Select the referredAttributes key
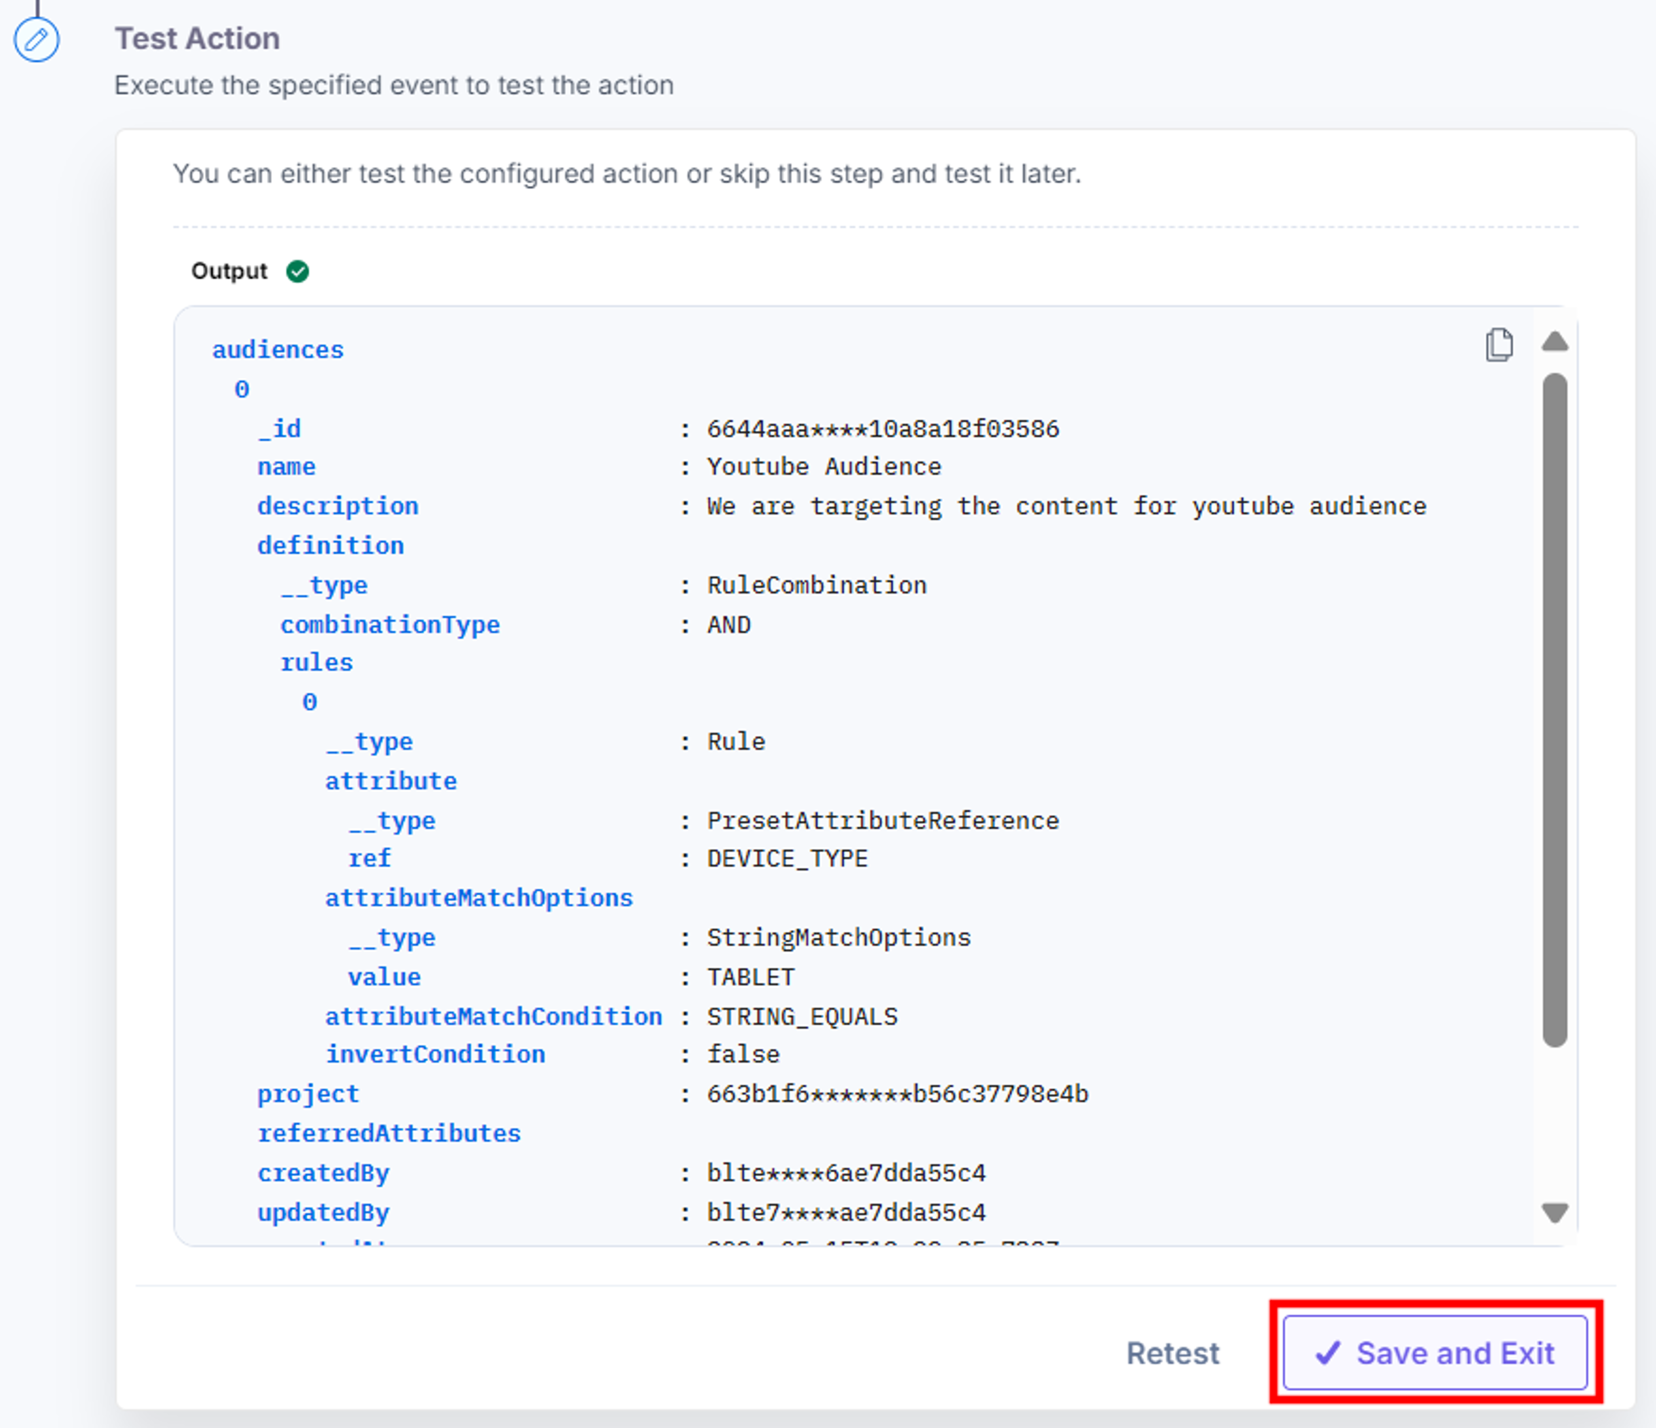The height and width of the screenshot is (1428, 1656). [389, 1133]
